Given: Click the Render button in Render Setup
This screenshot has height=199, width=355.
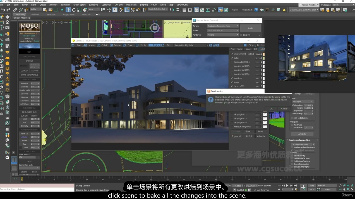Looking at the screenshot, I should pos(250,28).
